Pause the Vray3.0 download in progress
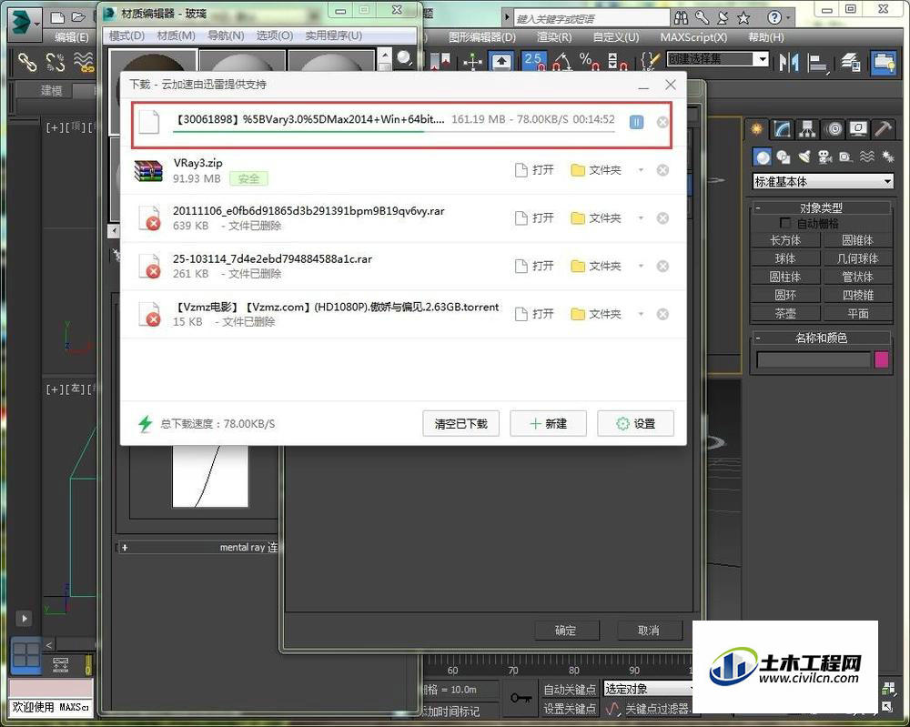 point(636,122)
